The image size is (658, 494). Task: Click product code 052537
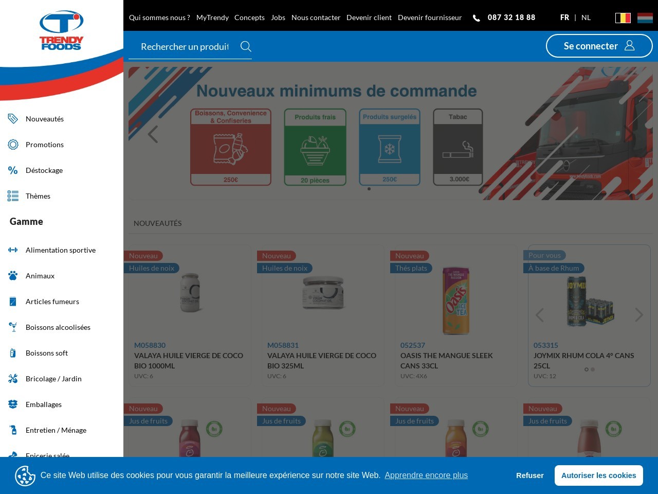coord(413,345)
